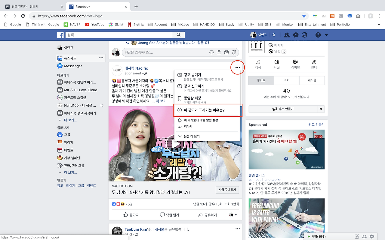Add a GIF to the comment

pyautogui.click(x=226, y=52)
